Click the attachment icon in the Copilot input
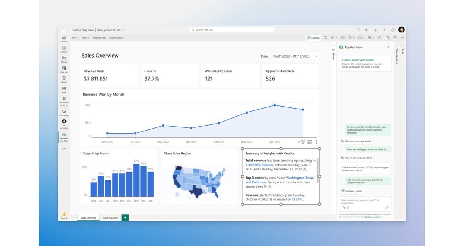This screenshot has width=464, height=246. [x=348, y=207]
